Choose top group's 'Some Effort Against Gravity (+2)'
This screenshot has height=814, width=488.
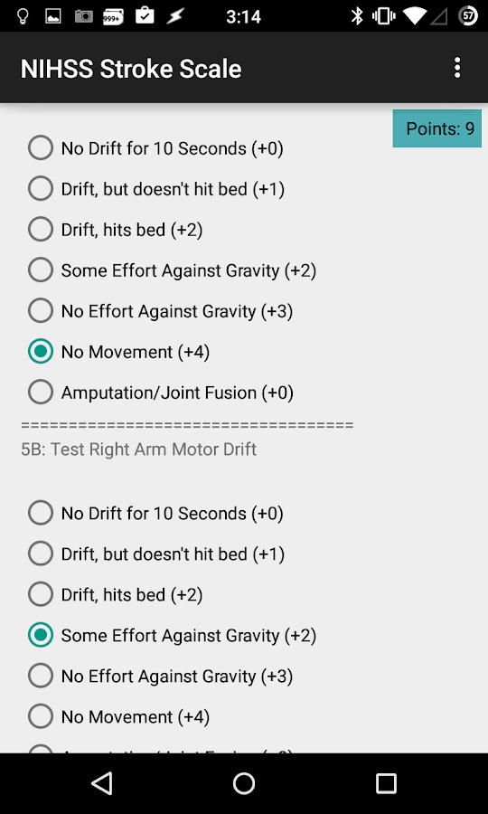click(x=173, y=270)
